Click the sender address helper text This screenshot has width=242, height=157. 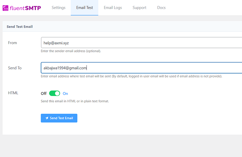click(x=71, y=51)
